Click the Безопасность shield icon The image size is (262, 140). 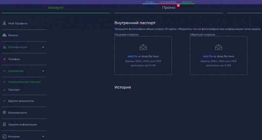[4, 113]
